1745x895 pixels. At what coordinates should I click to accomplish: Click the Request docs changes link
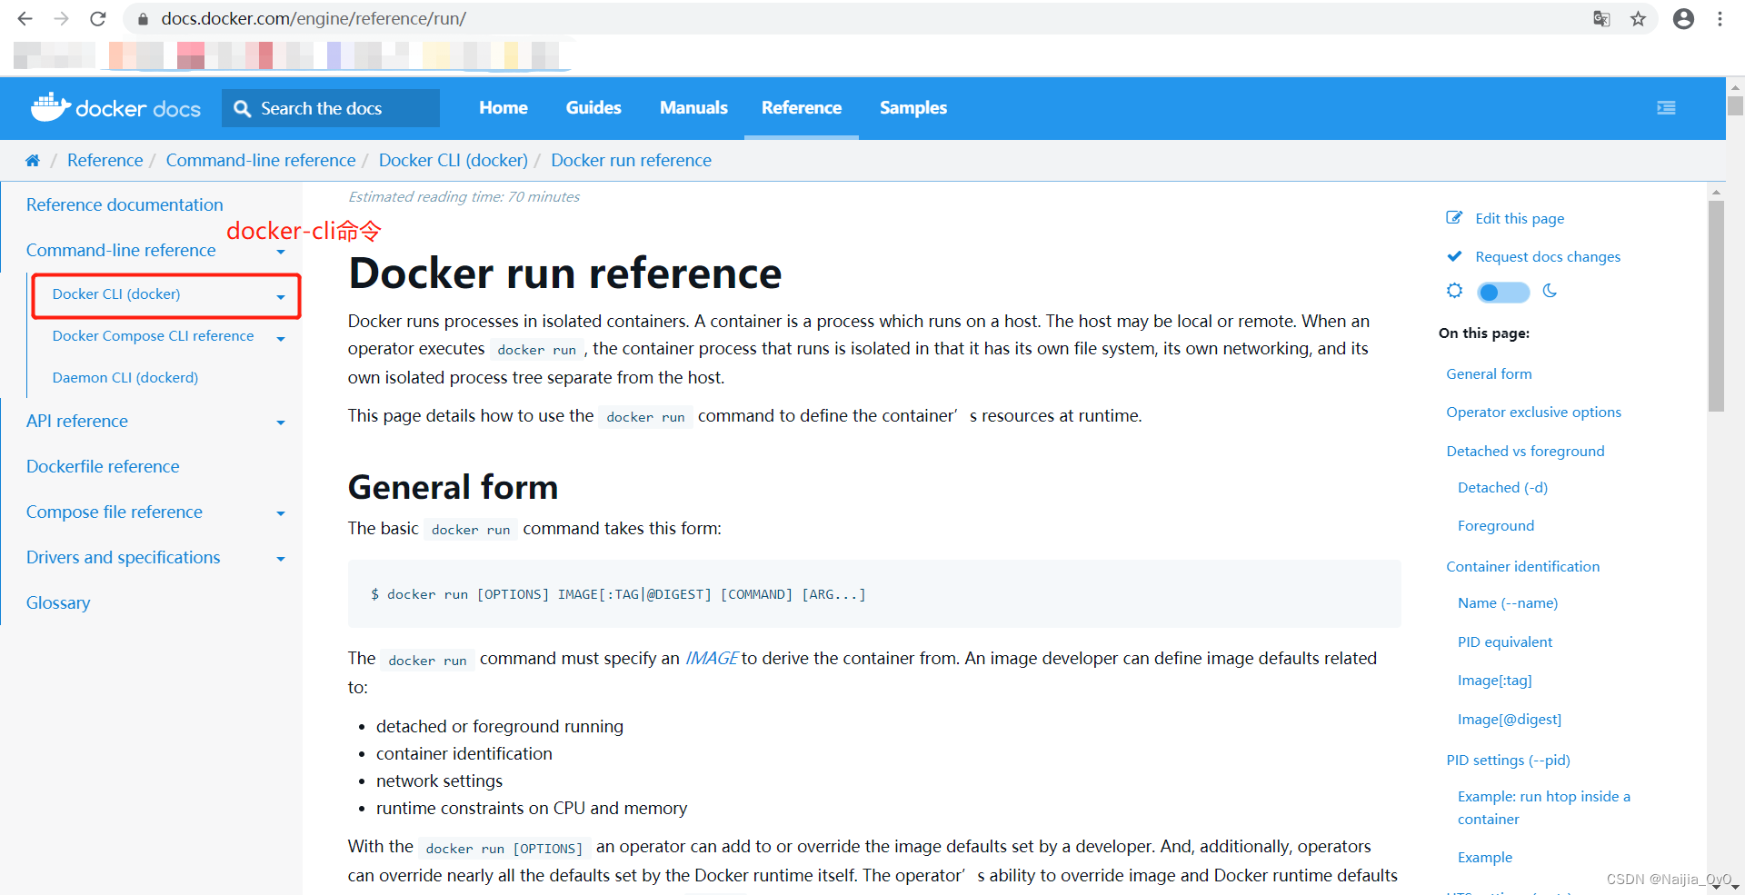coord(1548,256)
